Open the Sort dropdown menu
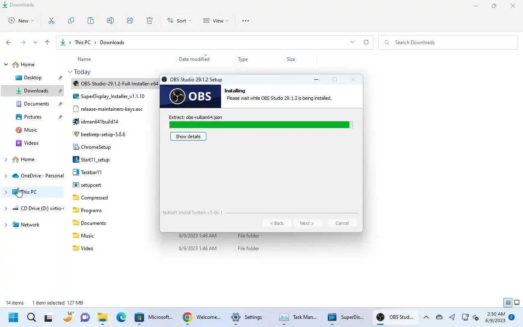The width and height of the screenshot is (523, 327). (x=179, y=20)
